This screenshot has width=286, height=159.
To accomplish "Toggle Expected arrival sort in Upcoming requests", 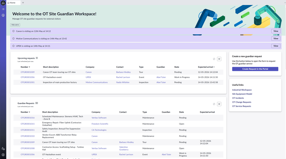I will click(214, 67).
